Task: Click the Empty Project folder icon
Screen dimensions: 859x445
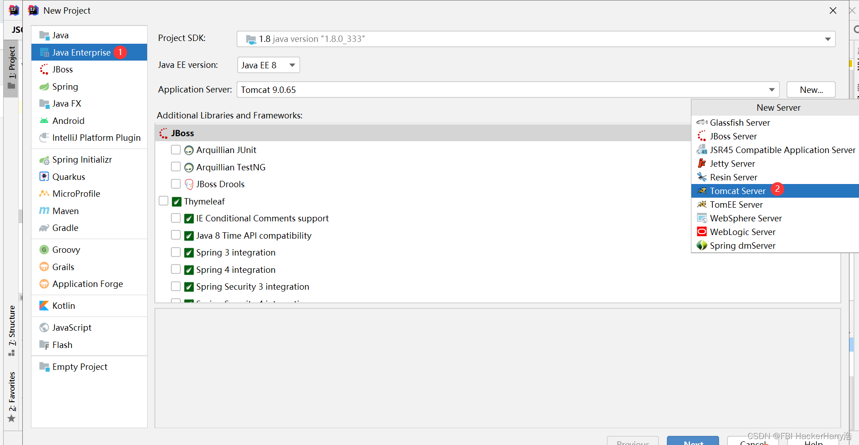Action: coord(44,367)
